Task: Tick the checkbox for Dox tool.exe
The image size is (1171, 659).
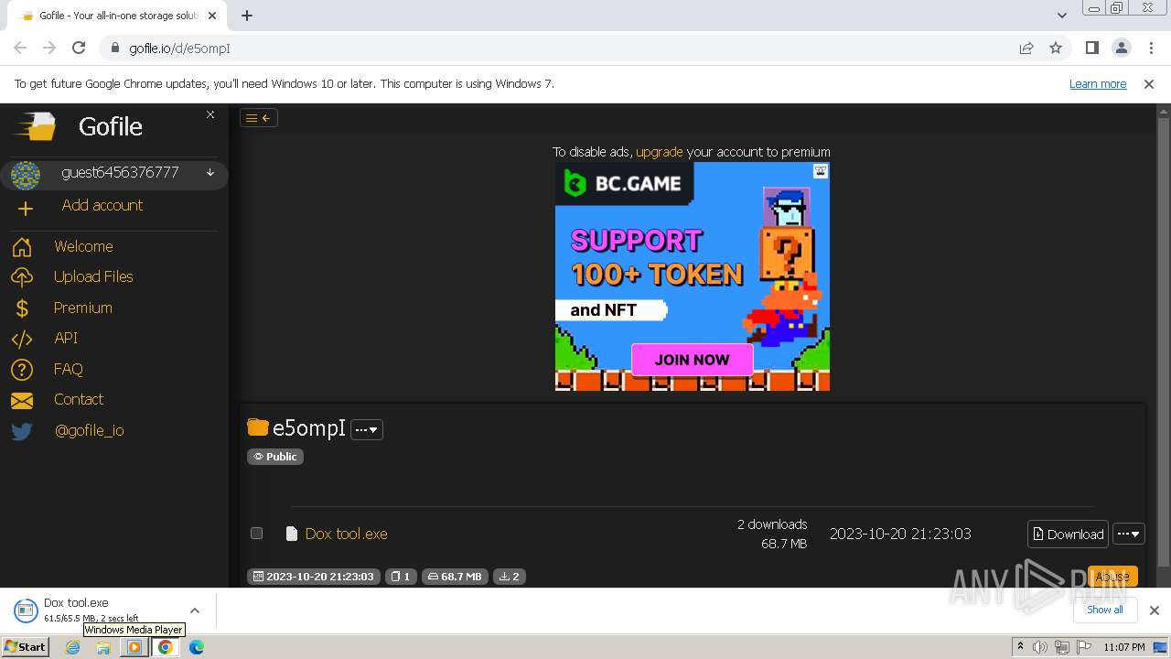Action: (x=256, y=534)
